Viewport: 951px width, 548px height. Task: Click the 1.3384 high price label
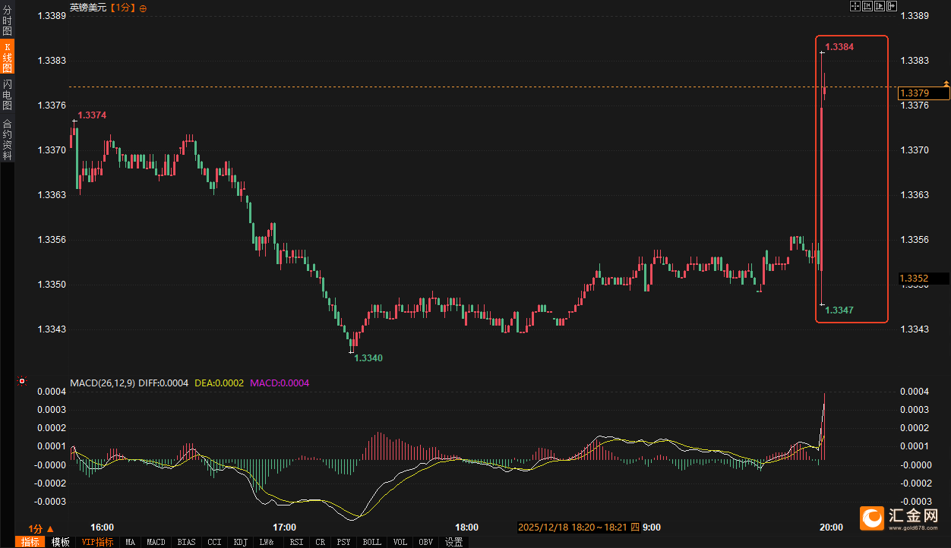[840, 47]
